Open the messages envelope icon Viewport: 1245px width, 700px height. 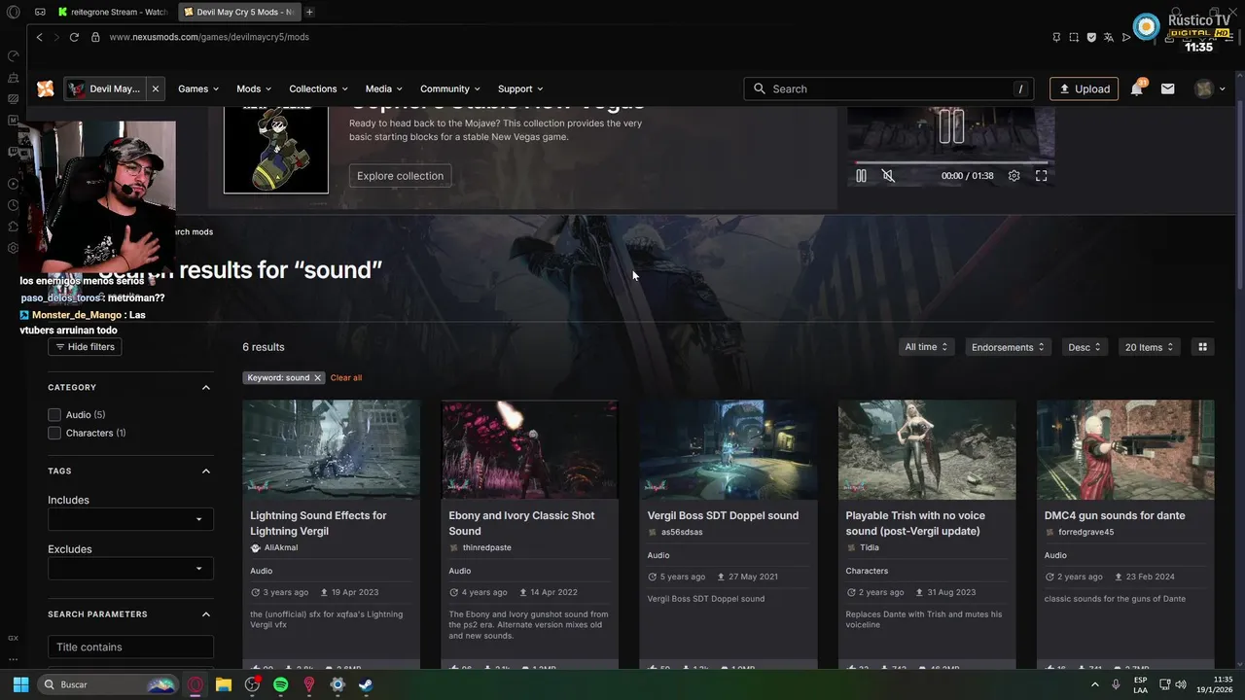point(1167,88)
